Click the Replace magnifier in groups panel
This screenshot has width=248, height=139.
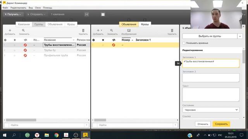click(x=23, y=31)
